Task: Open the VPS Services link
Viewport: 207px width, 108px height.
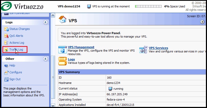Action: (159, 48)
